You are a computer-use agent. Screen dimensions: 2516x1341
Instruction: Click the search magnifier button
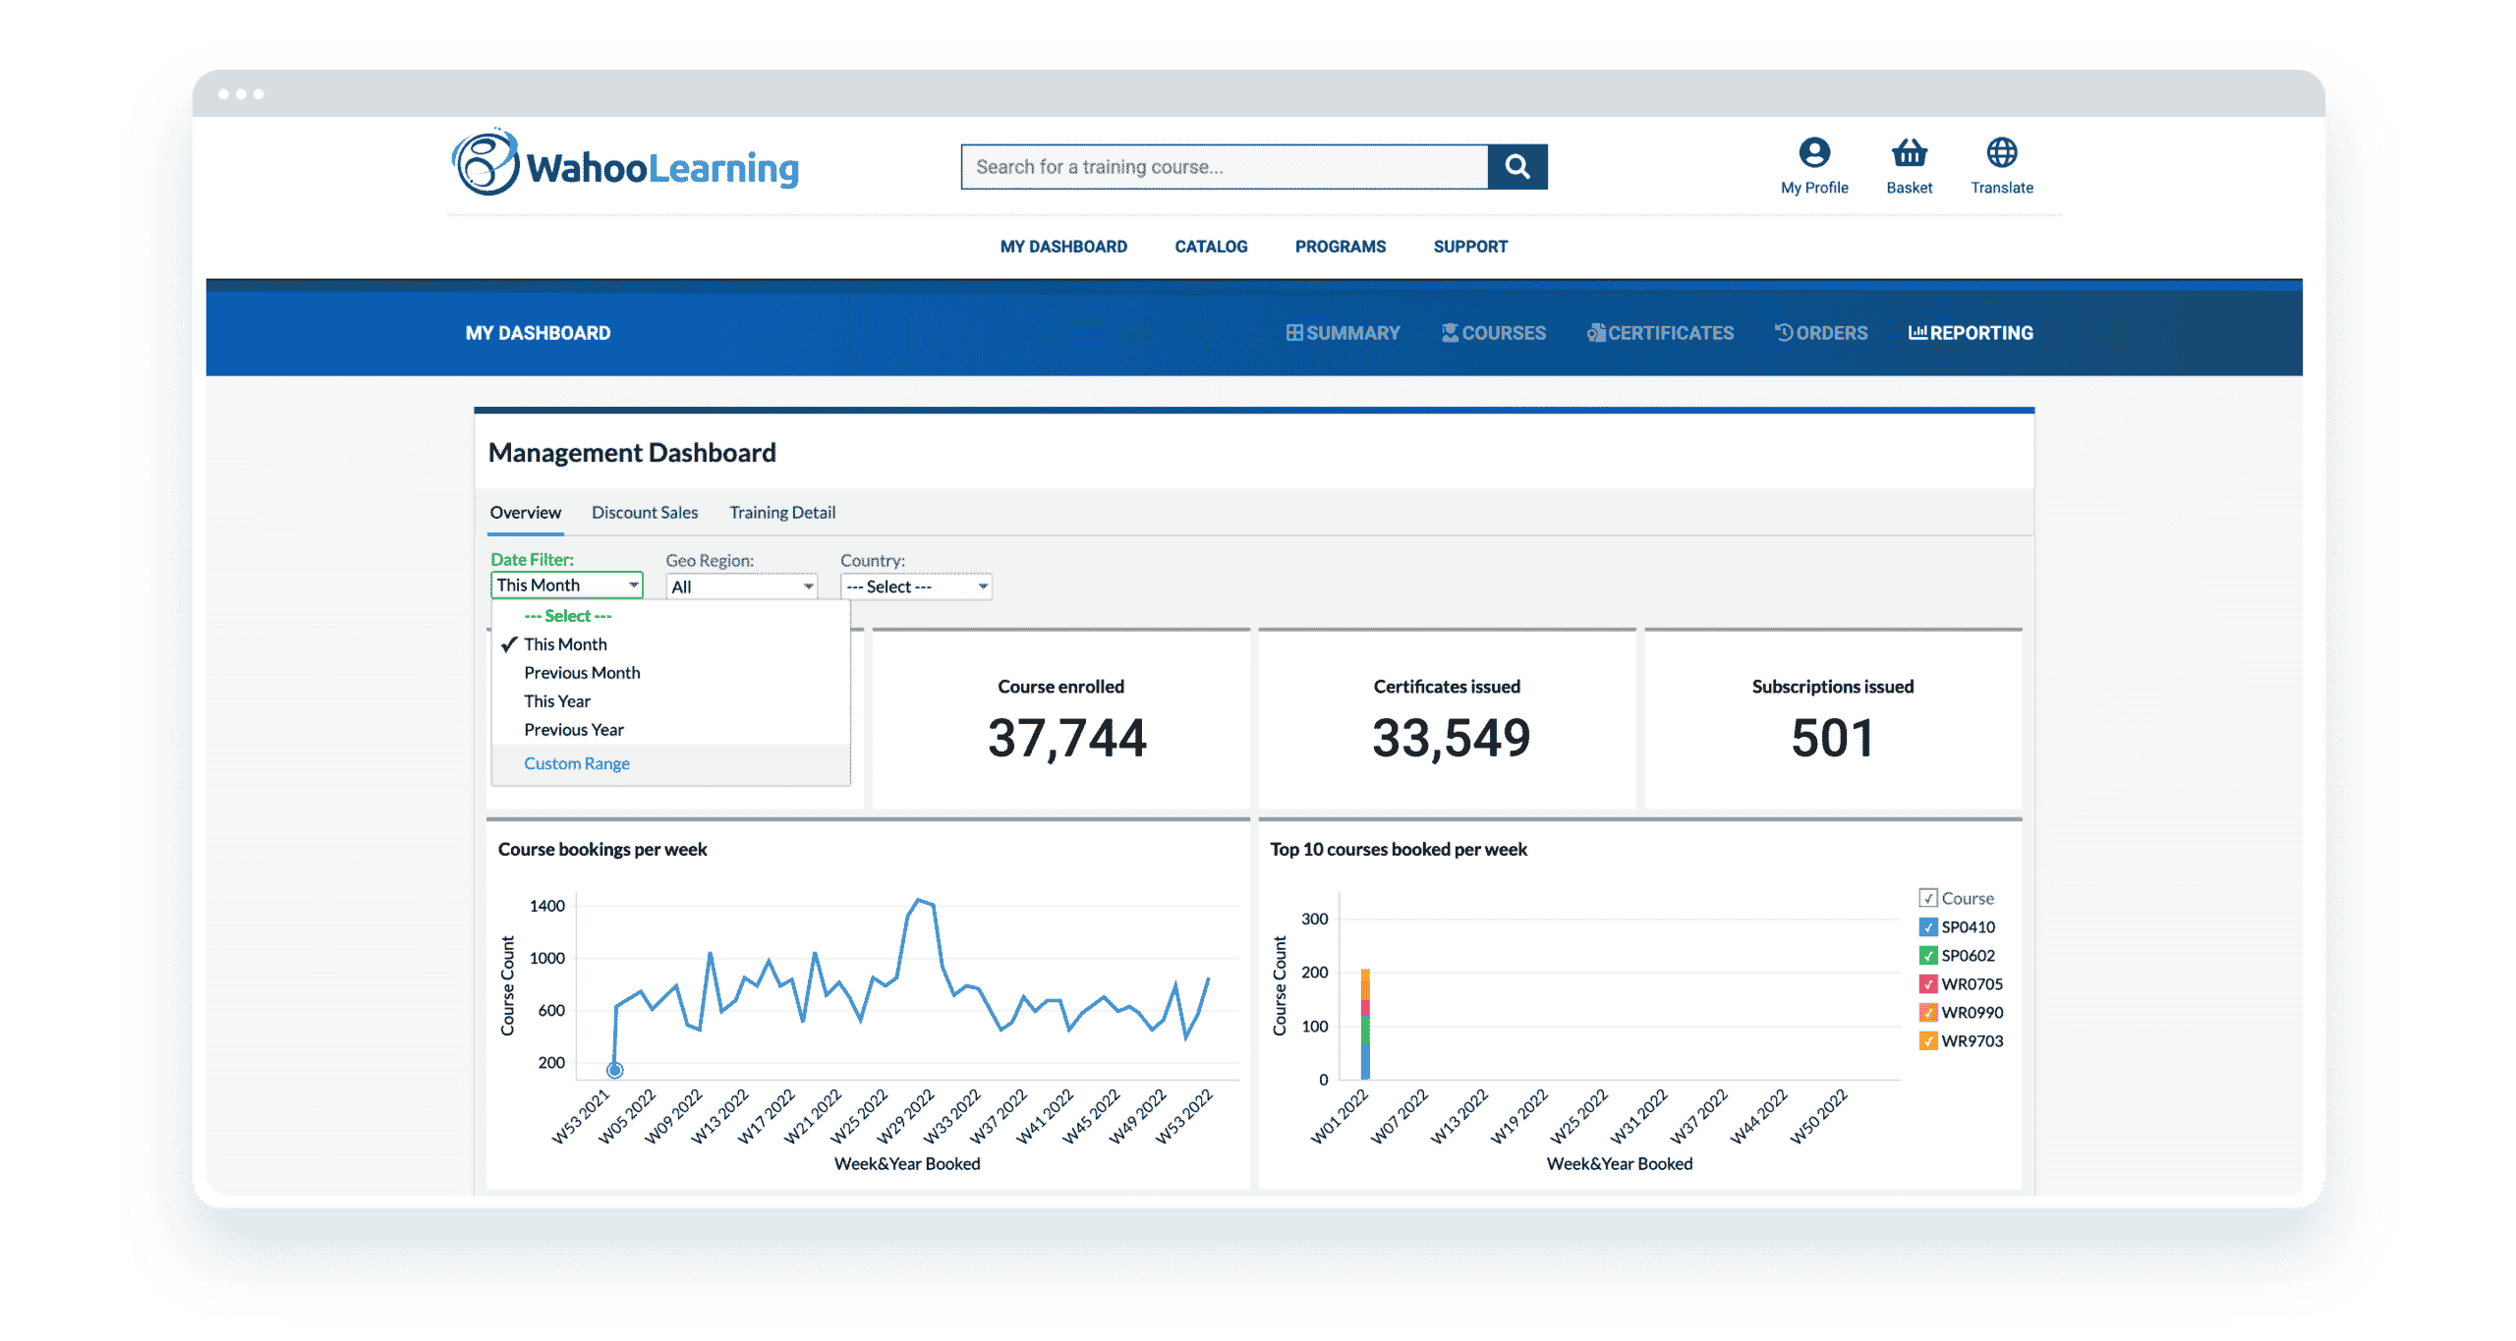tap(1516, 167)
